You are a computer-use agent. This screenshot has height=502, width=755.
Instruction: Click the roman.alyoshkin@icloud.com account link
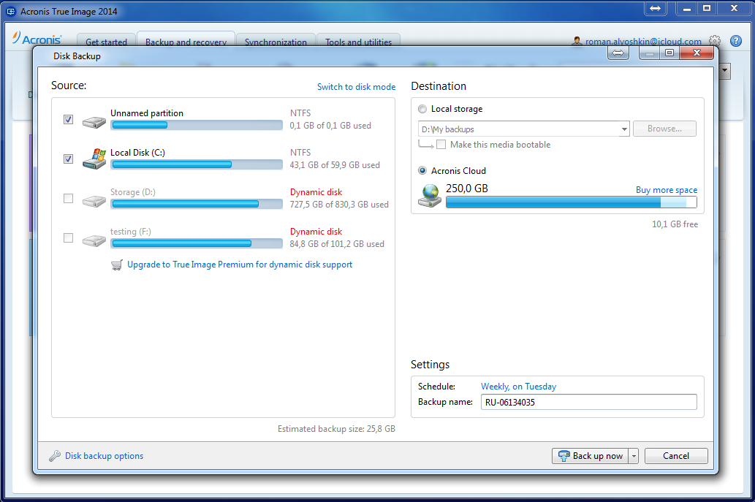pyautogui.click(x=643, y=42)
